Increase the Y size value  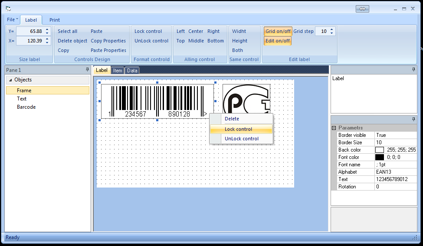47,29
